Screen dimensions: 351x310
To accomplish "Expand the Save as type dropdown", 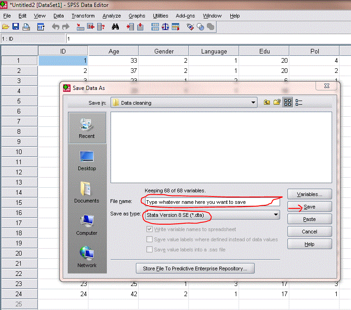I will tap(276, 215).
